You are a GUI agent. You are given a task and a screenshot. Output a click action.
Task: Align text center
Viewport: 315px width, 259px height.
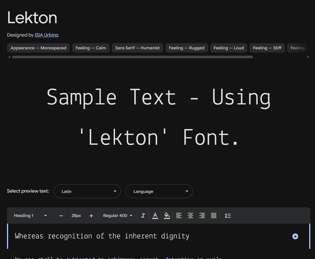[190, 216]
